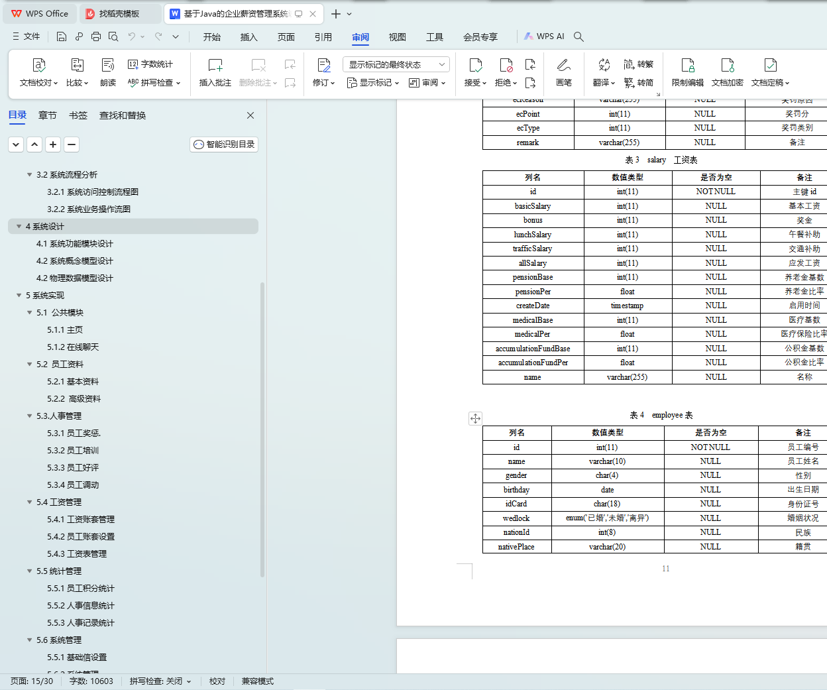
Task: Click the undo arrow icon
Action: (132, 36)
